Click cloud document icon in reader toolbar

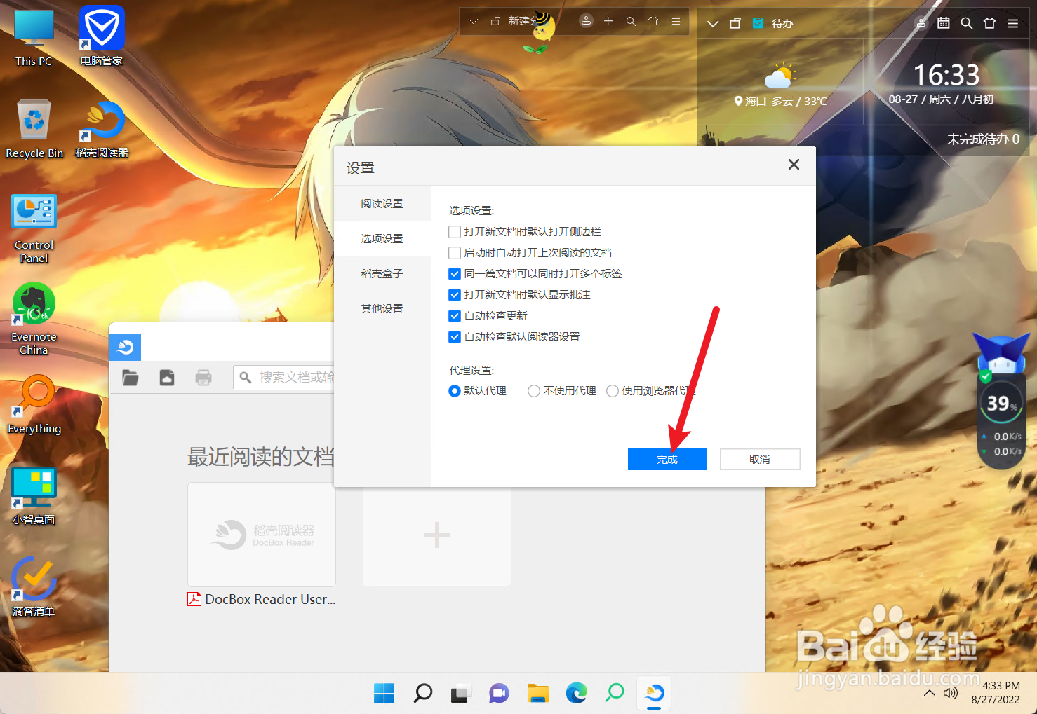[x=167, y=378]
